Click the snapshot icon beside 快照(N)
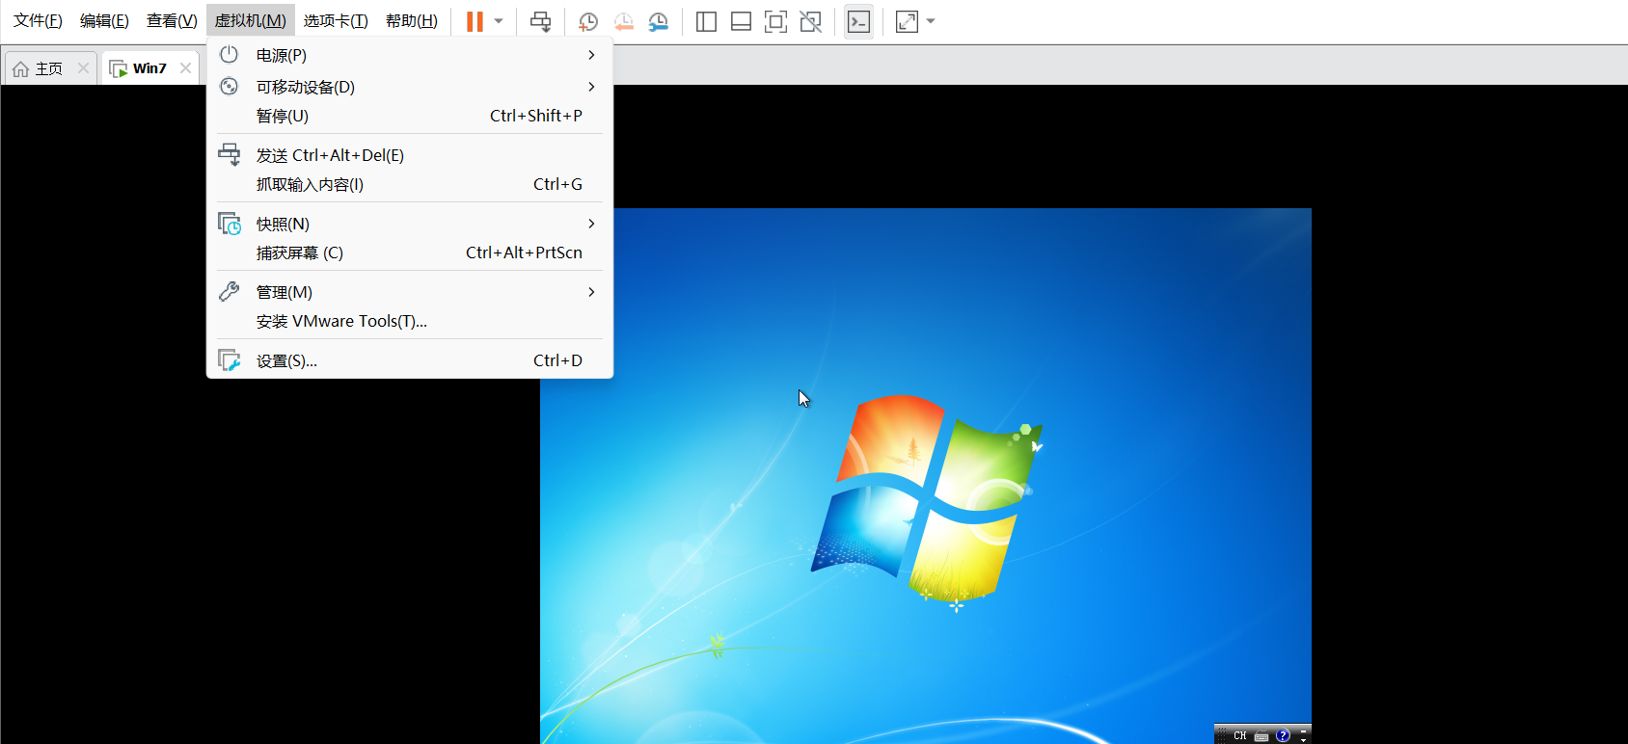1628x744 pixels. coord(230,224)
